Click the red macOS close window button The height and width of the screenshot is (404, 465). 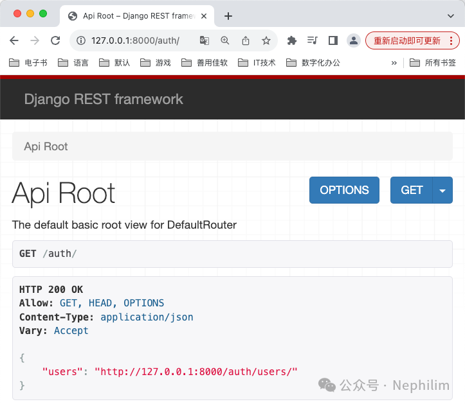[x=17, y=13]
